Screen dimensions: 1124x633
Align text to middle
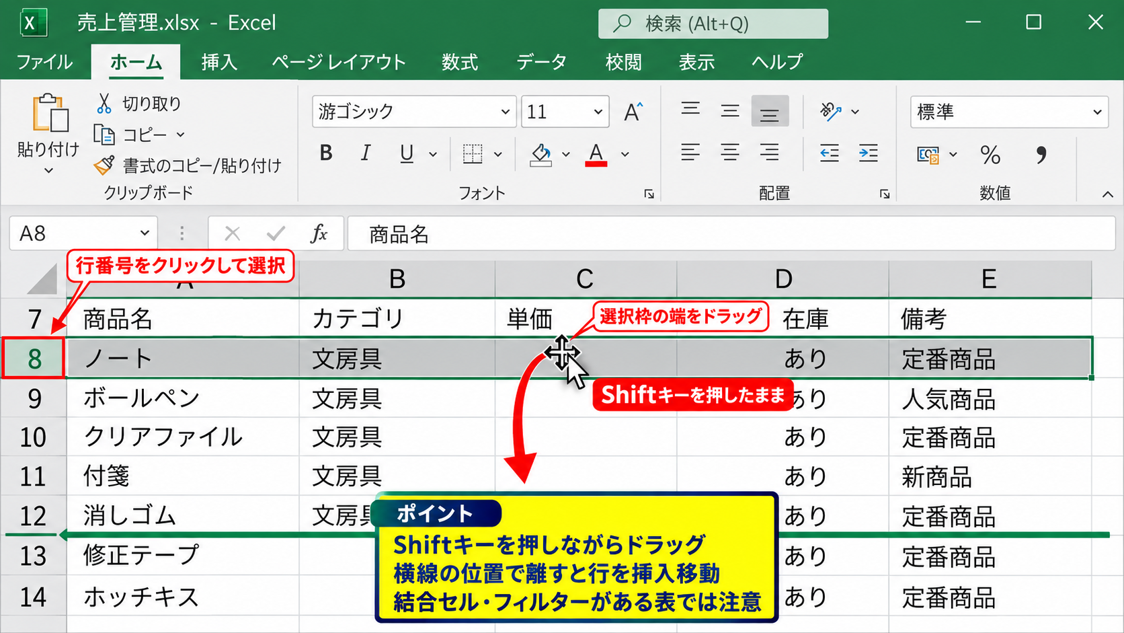pos(730,110)
